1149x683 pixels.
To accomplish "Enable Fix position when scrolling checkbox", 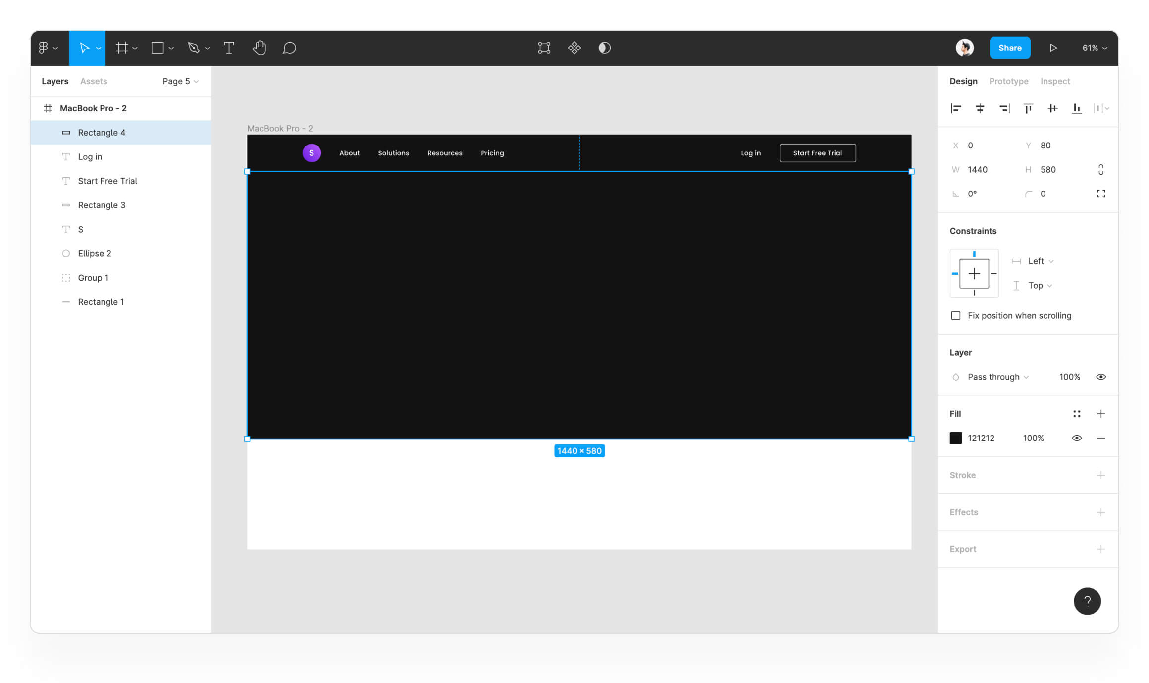I will tap(956, 316).
